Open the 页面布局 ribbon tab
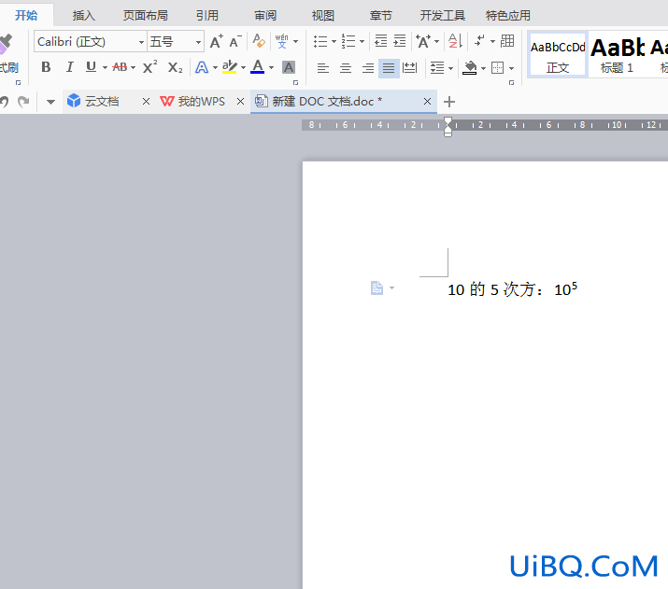The image size is (668, 589). pyautogui.click(x=146, y=16)
